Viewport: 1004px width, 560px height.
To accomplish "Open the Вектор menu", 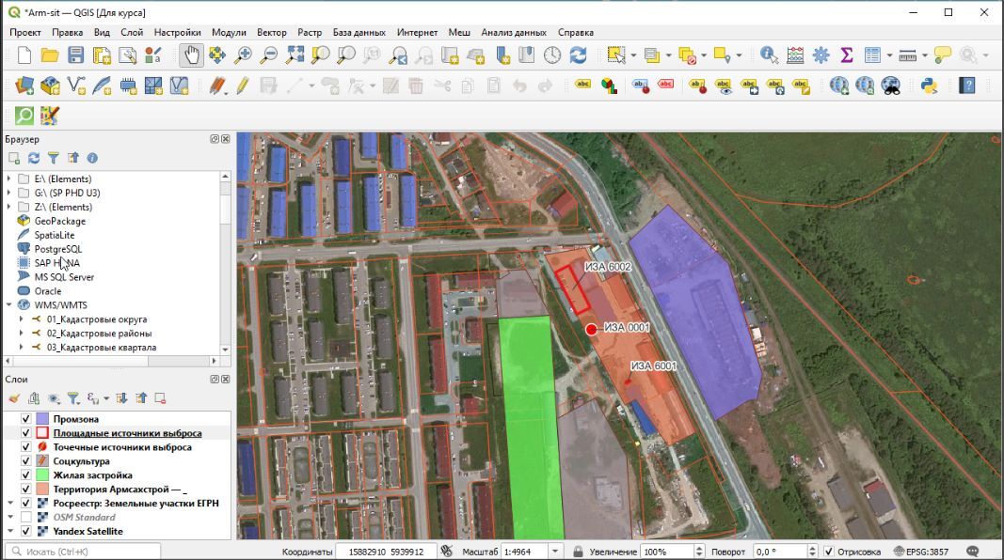I will click(272, 32).
